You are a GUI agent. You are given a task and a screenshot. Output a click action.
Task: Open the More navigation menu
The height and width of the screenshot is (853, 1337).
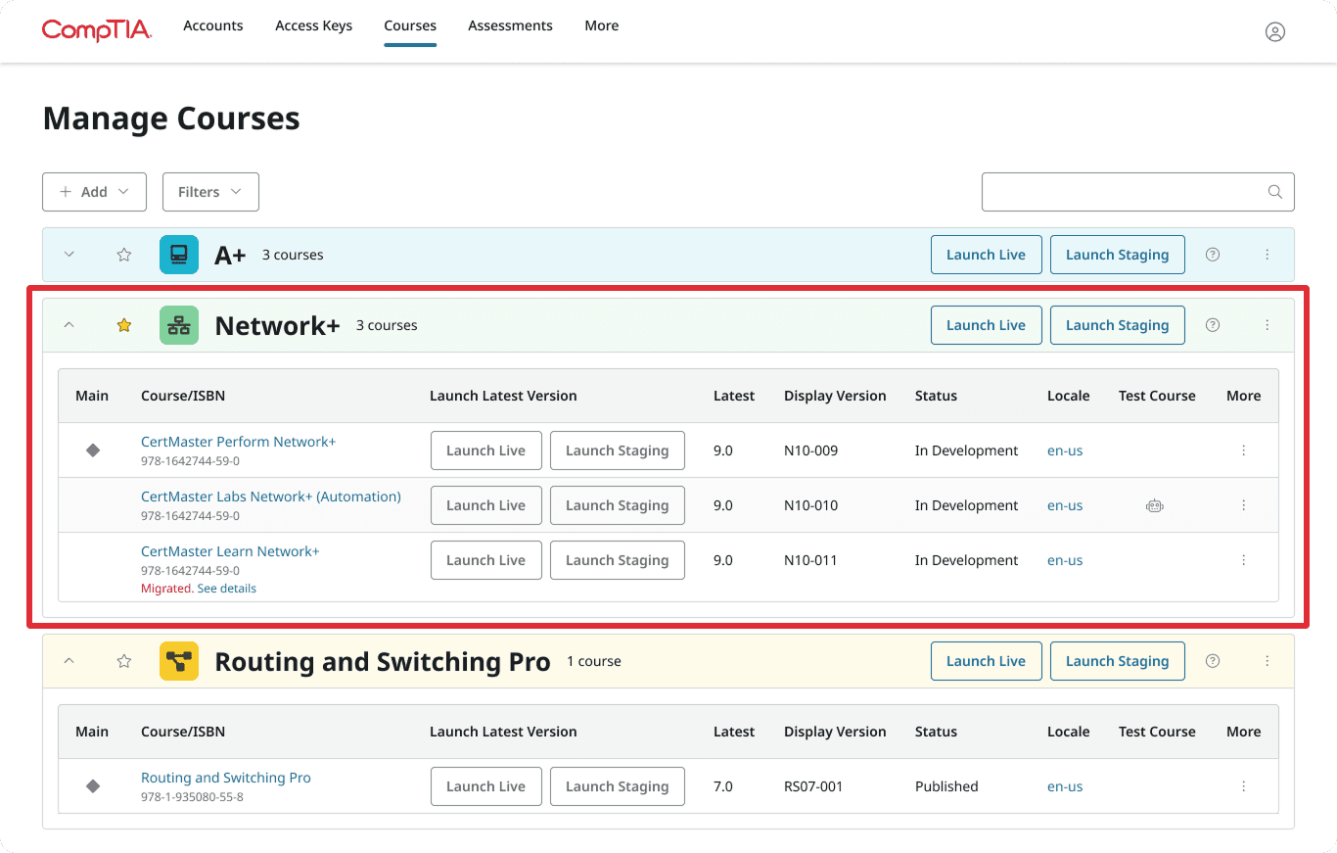tap(602, 25)
